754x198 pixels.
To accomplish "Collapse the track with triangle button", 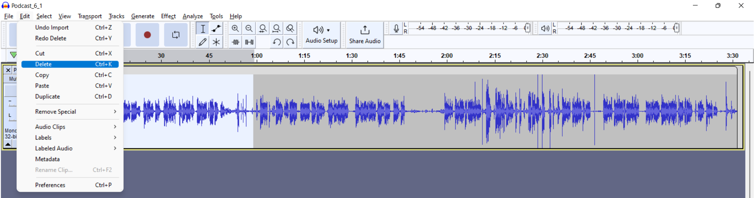I will (8, 144).
